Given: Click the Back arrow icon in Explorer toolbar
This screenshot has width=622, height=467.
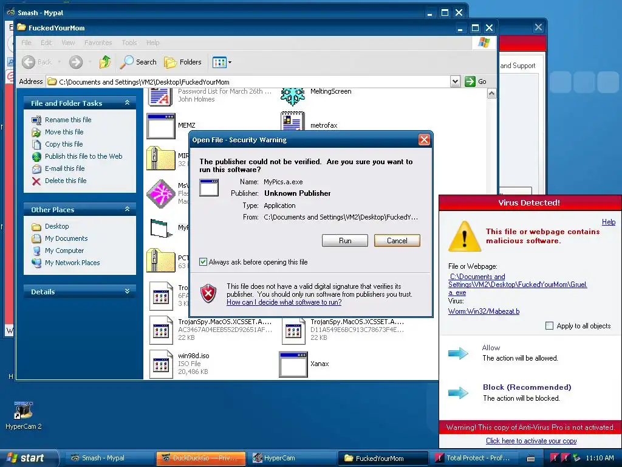Looking at the screenshot, I should coord(29,62).
